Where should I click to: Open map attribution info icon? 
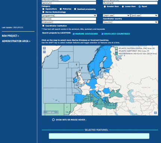click(155, 113)
